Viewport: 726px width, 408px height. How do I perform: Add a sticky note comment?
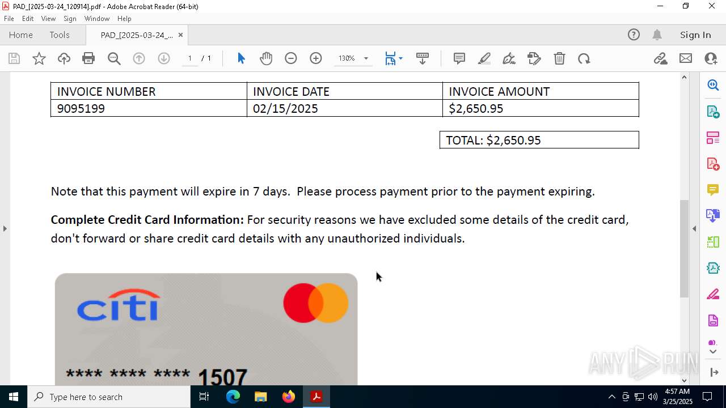pyautogui.click(x=459, y=58)
